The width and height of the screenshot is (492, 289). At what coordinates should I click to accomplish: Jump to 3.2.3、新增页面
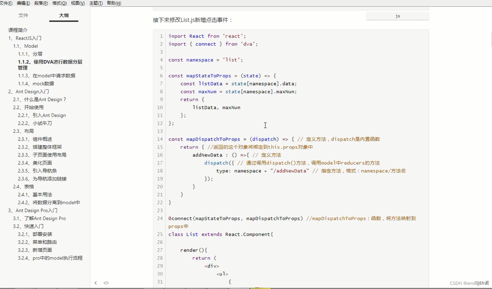(x=35, y=250)
